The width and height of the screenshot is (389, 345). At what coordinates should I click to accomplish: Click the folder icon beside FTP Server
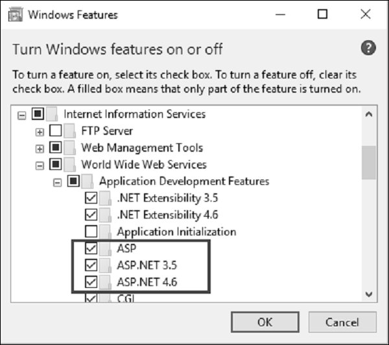click(x=71, y=131)
